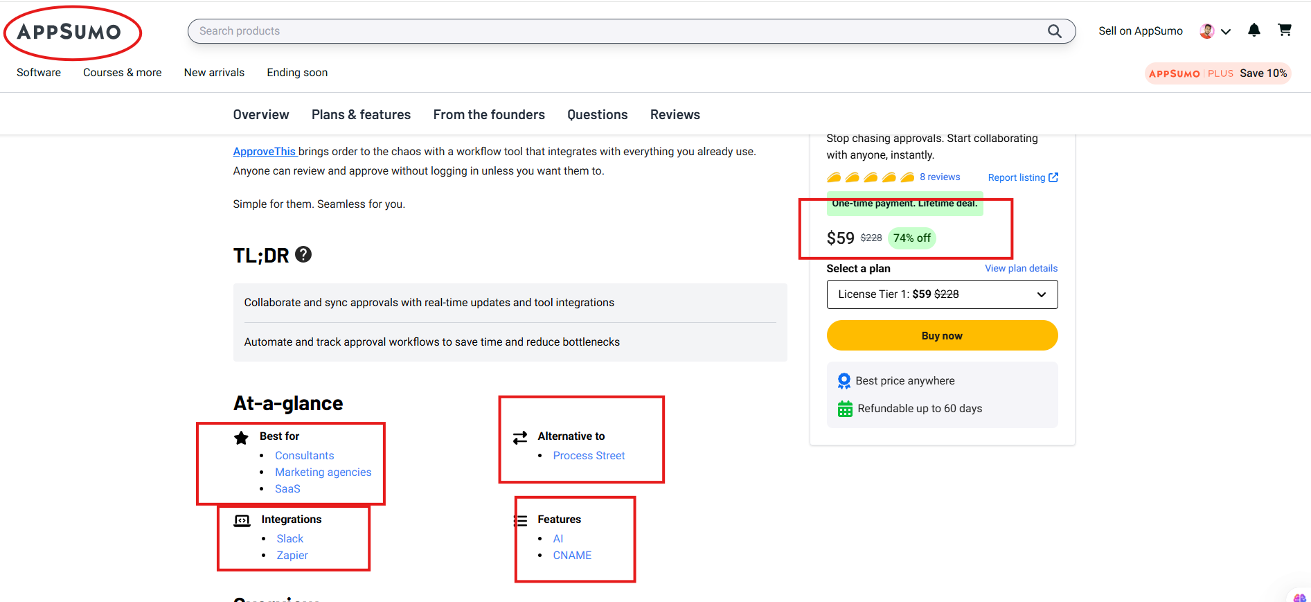1311x602 pixels.
Task: Click the Best price badge icon
Action: click(844, 381)
